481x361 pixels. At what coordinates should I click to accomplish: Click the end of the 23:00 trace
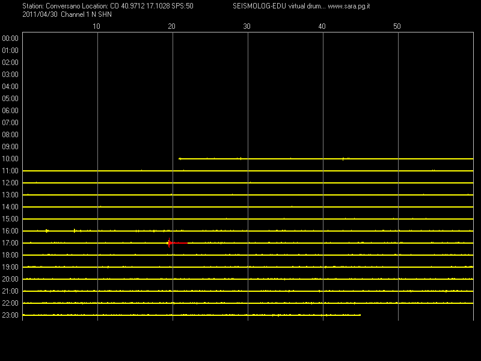click(360, 315)
